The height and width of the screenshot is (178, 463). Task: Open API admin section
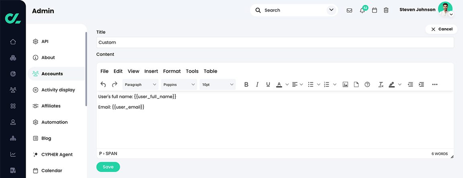point(56,42)
